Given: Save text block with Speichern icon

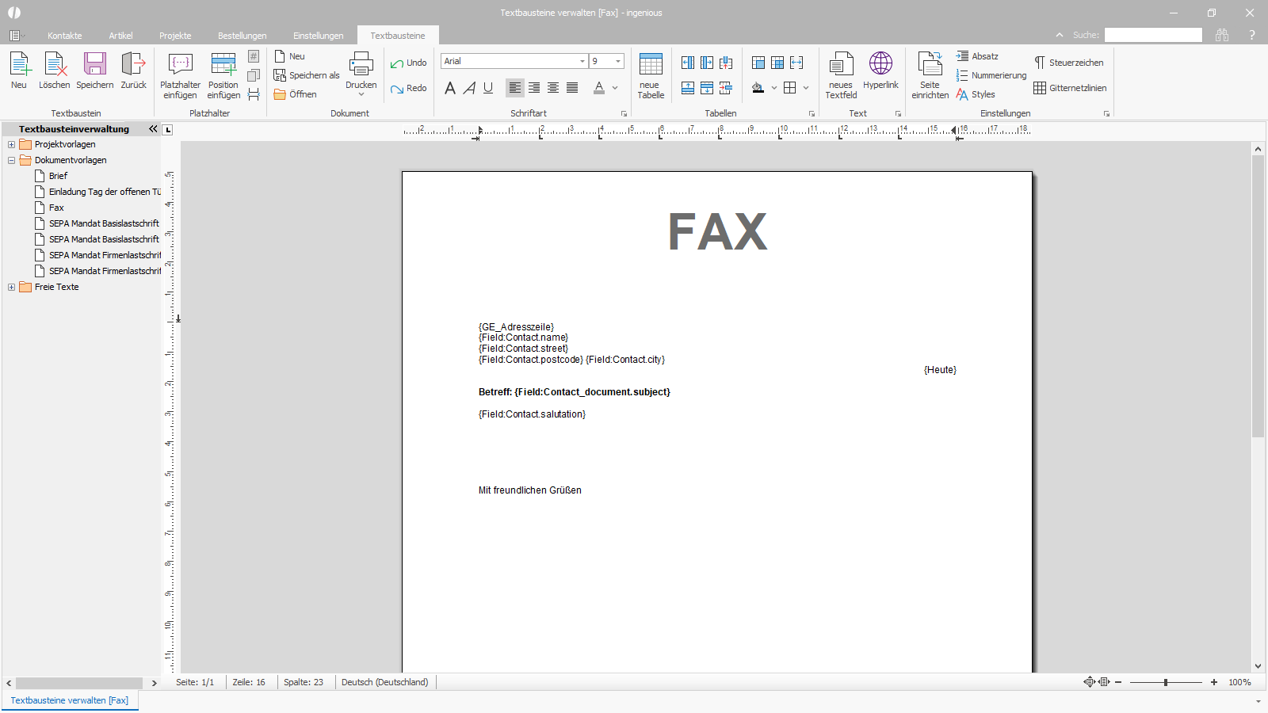Looking at the screenshot, I should 95,64.
